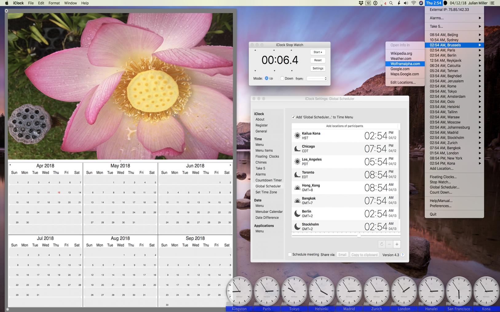This screenshot has width=500, height=312.
Task: Open Stop Watch Settings button
Action: click(318, 68)
